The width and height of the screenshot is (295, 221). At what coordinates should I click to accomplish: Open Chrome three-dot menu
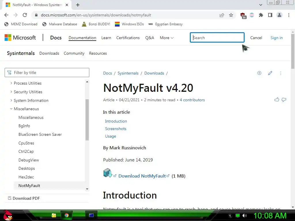tap(289, 15)
